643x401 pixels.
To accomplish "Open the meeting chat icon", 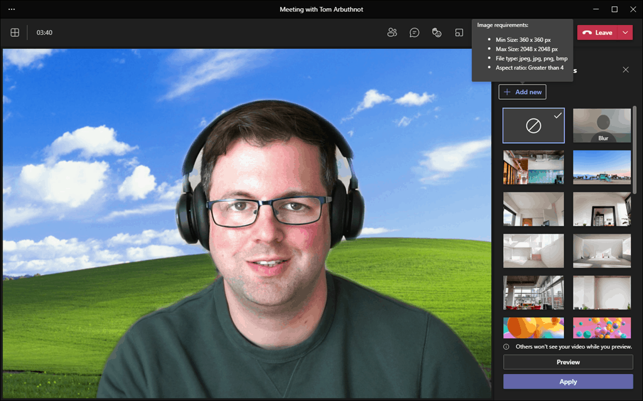I will coord(414,33).
